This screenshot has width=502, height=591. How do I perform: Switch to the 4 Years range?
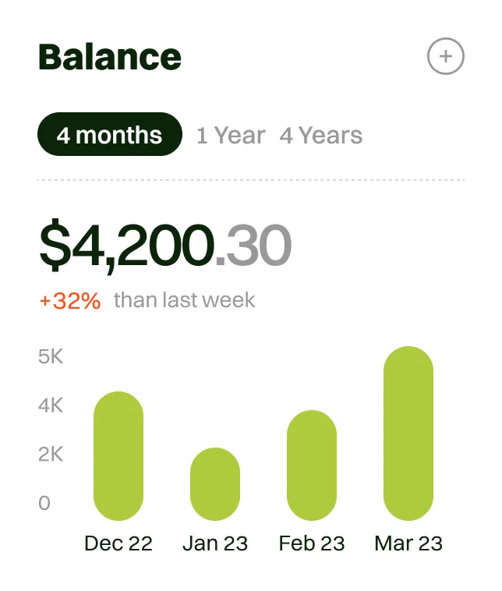pos(321,136)
